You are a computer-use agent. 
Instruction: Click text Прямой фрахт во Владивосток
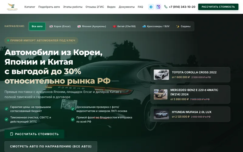click(104, 119)
